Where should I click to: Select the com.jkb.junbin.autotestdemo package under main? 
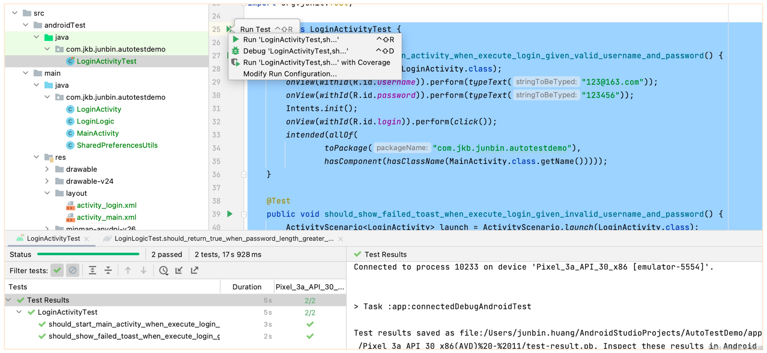point(116,97)
